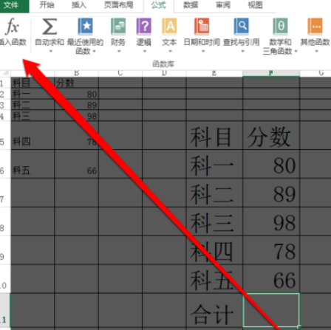
Task: Open the Text (文本) functions icon
Action: 169,27
